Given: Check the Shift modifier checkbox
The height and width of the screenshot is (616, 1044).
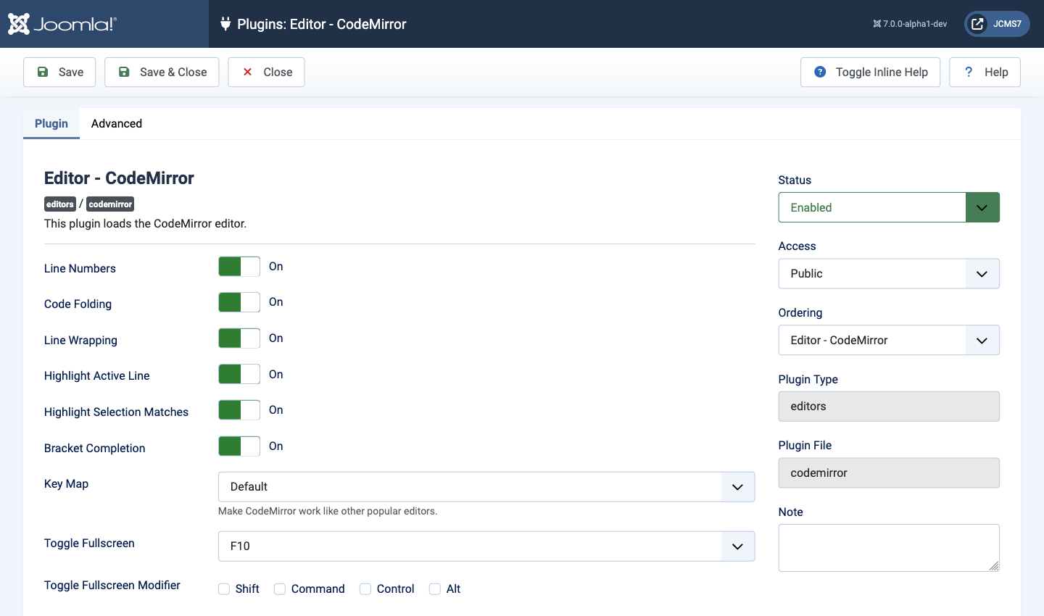Looking at the screenshot, I should coord(224,589).
